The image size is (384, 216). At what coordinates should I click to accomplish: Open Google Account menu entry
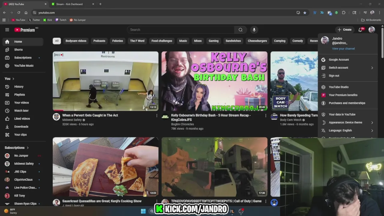click(348, 60)
